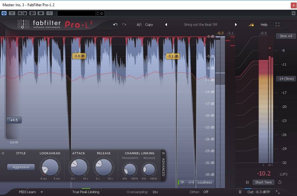The height and width of the screenshot is (196, 297).
Task: Pause the loudness metering
Action: pos(247,182)
